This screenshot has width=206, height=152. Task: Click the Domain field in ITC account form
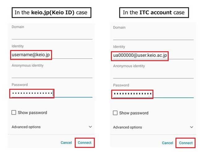pyautogui.click(x=153, y=36)
